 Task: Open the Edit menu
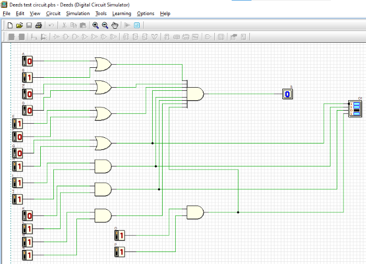click(20, 14)
